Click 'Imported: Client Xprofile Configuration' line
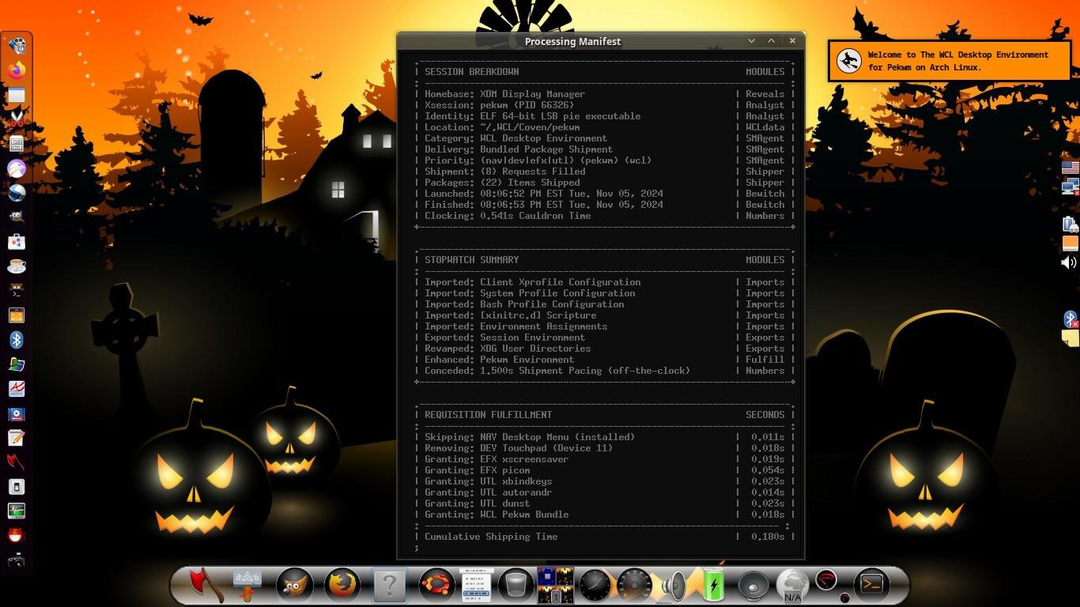 (532, 282)
